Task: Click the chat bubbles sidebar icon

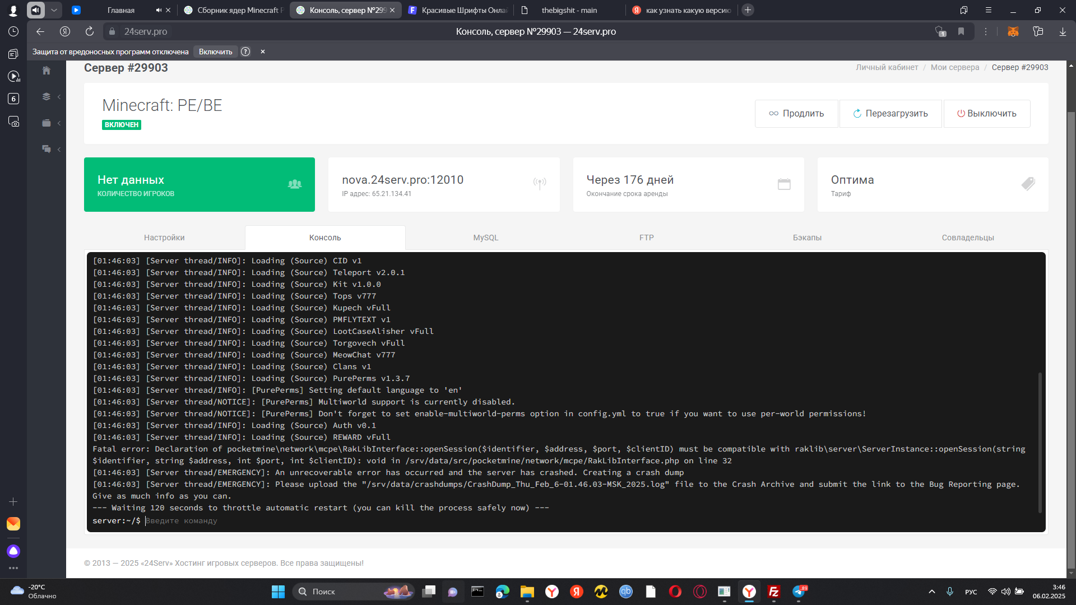Action: tap(47, 149)
